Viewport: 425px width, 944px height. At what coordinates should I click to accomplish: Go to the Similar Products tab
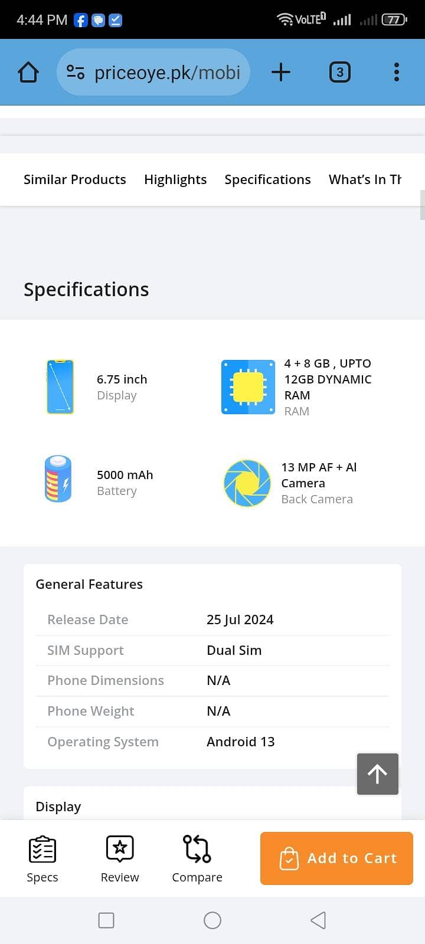click(75, 179)
